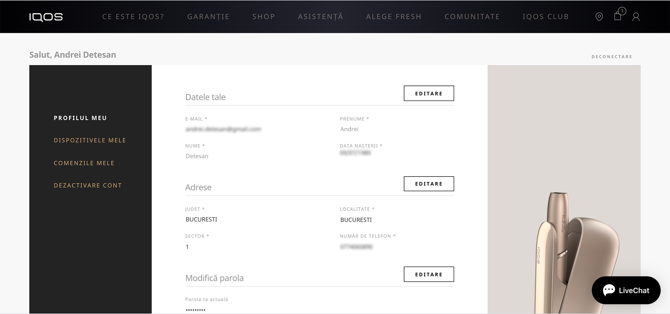The height and width of the screenshot is (314, 670).
Task: Open DISPOZITIVELE MELE in the sidebar
Action: pos(90,140)
